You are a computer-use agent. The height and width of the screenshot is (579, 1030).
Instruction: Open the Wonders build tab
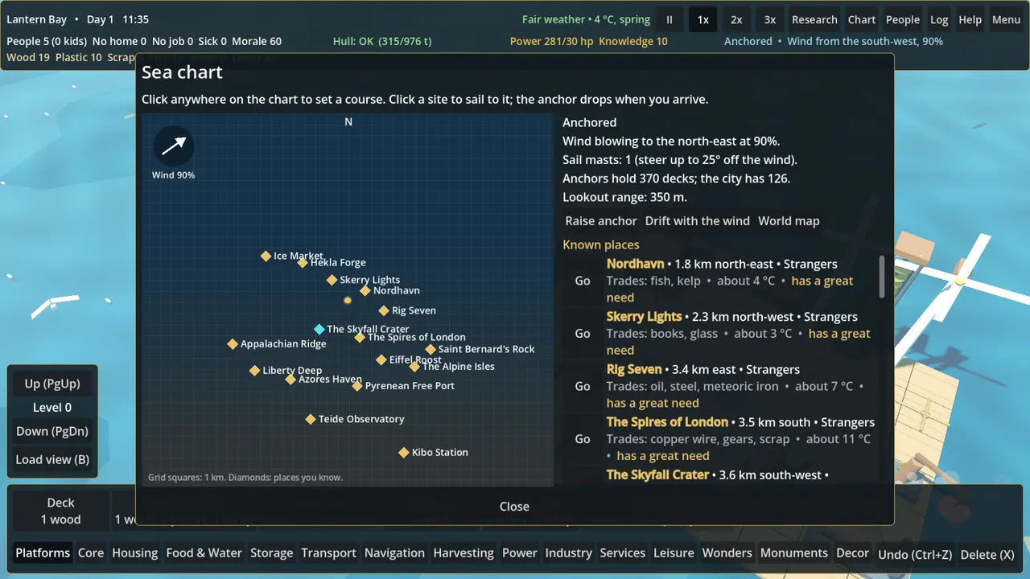(727, 553)
